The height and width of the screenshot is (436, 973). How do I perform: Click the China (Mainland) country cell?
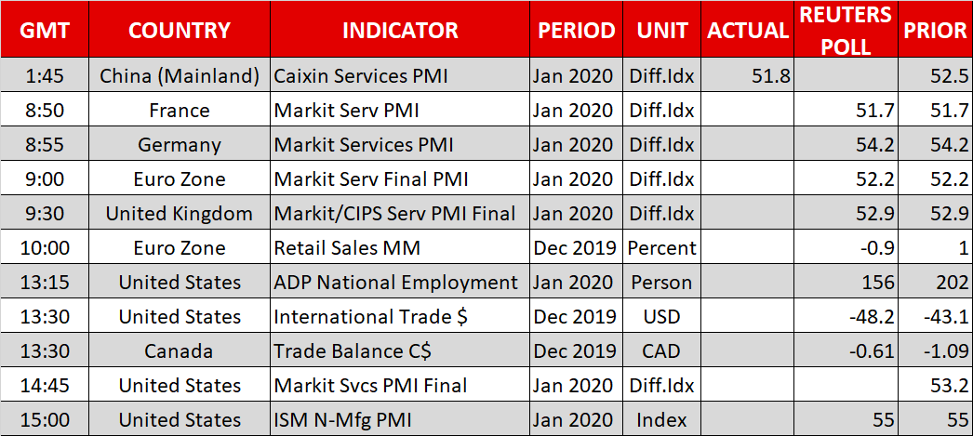[180, 76]
